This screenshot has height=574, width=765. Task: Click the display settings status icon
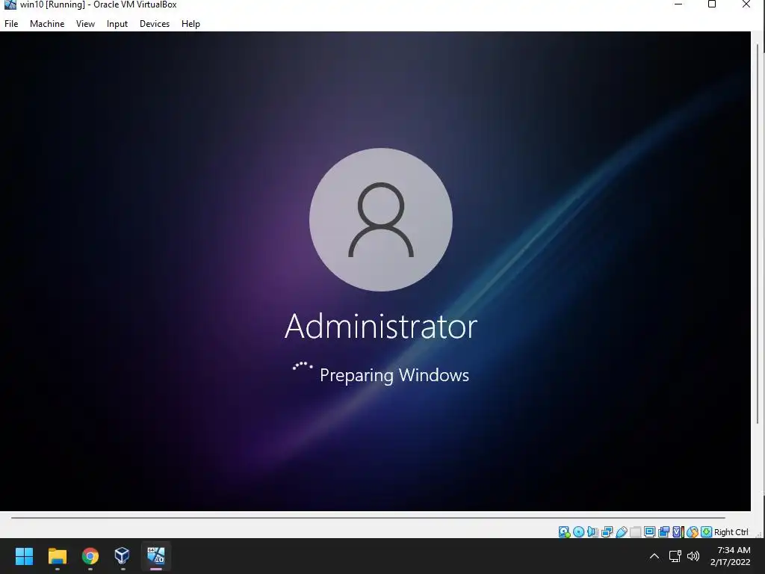[649, 532]
